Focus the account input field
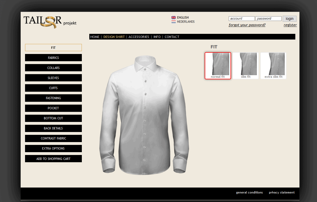The width and height of the screenshot is (317, 202). 242,19
